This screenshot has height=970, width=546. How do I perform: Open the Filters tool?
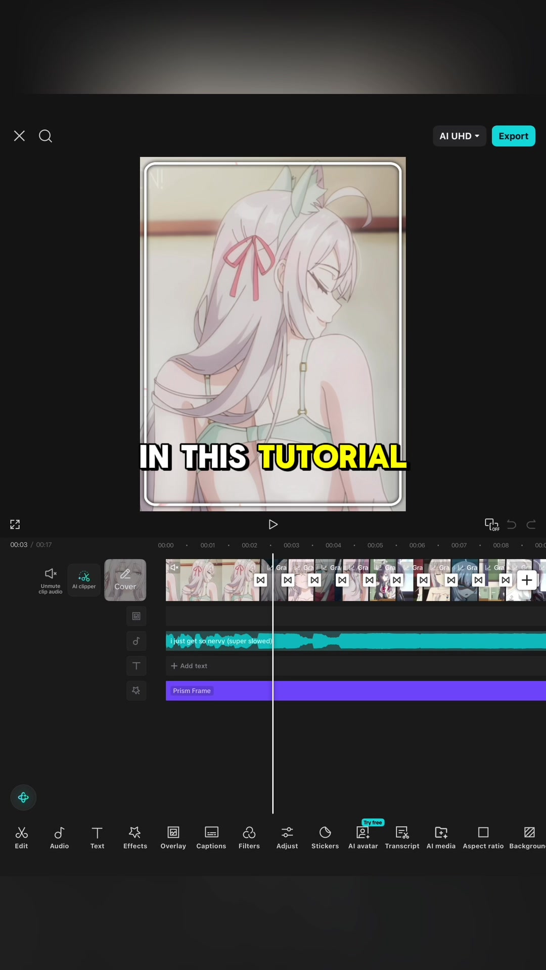click(249, 838)
